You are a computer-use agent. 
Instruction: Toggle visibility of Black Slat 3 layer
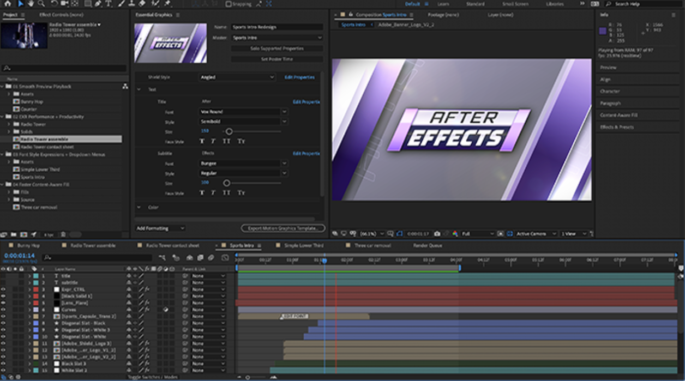tap(3, 364)
